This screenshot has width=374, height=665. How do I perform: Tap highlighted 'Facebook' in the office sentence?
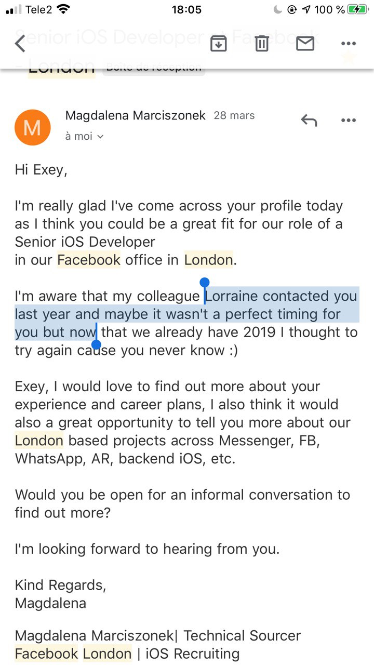pyautogui.click(x=89, y=260)
